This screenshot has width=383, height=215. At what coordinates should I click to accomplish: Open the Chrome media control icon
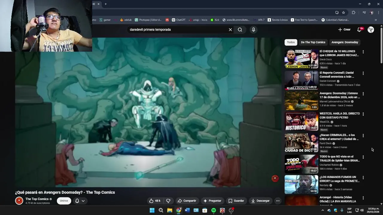coord(364,13)
